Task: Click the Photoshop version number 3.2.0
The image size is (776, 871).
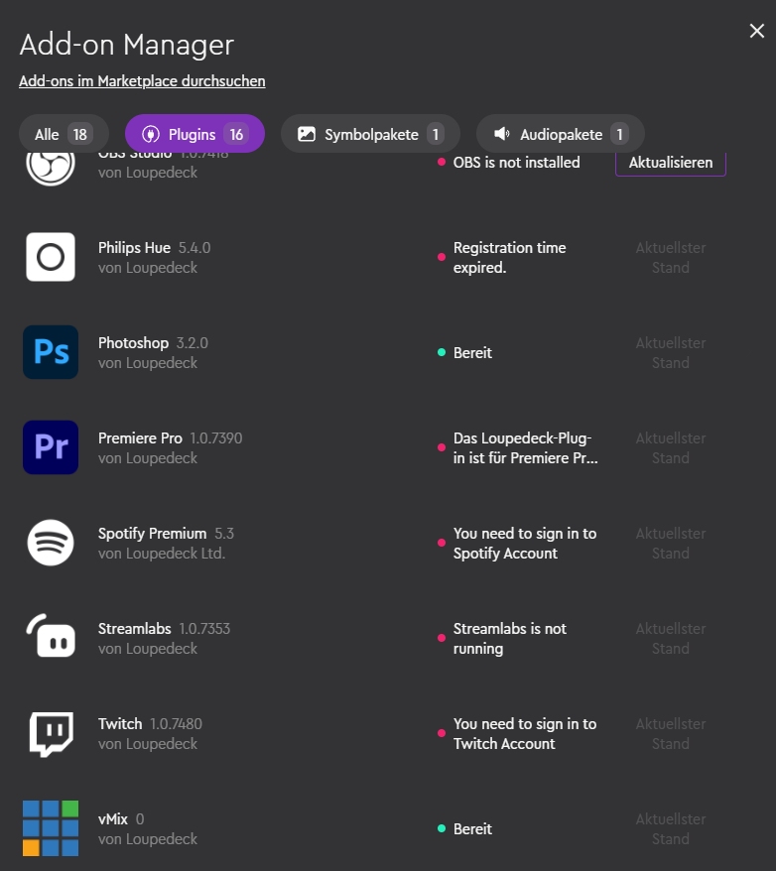Action: 193,343
